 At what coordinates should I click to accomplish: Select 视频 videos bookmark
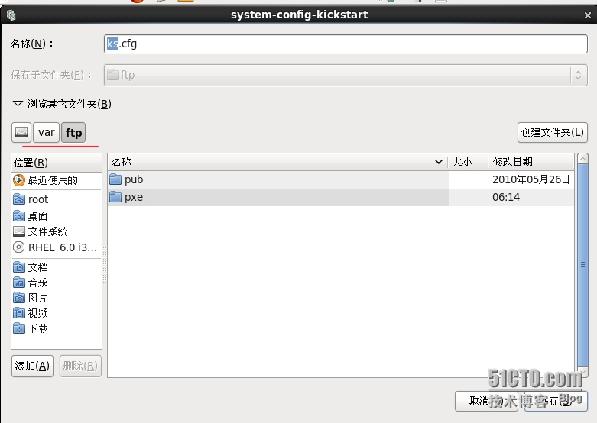tap(57, 313)
